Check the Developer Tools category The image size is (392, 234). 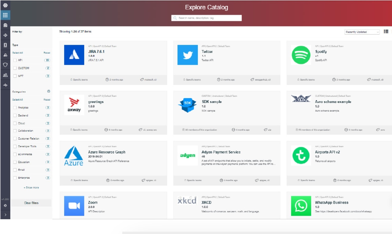coord(15,146)
